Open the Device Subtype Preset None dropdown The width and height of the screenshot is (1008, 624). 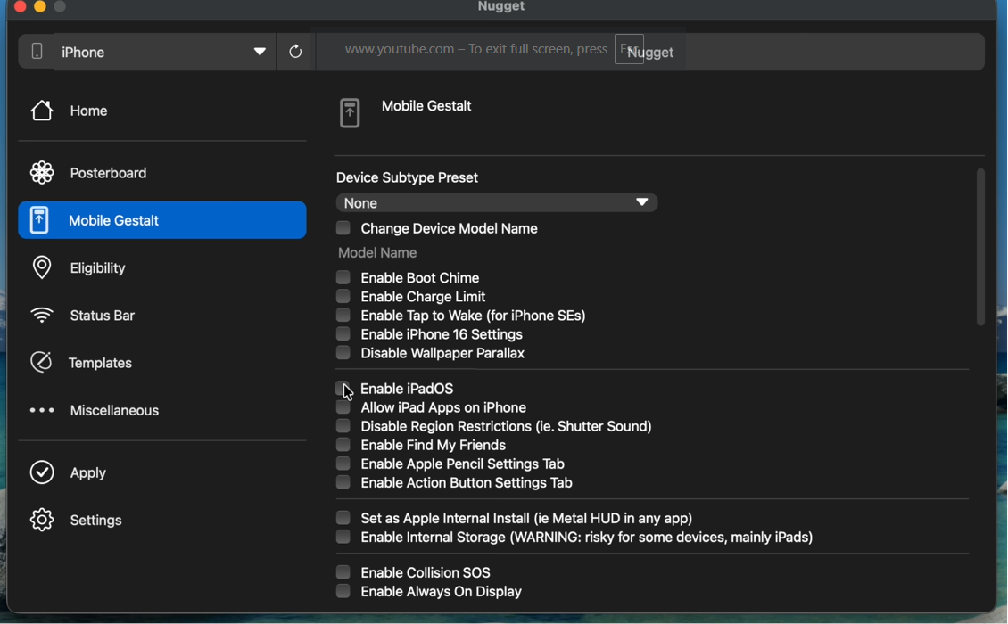point(496,202)
